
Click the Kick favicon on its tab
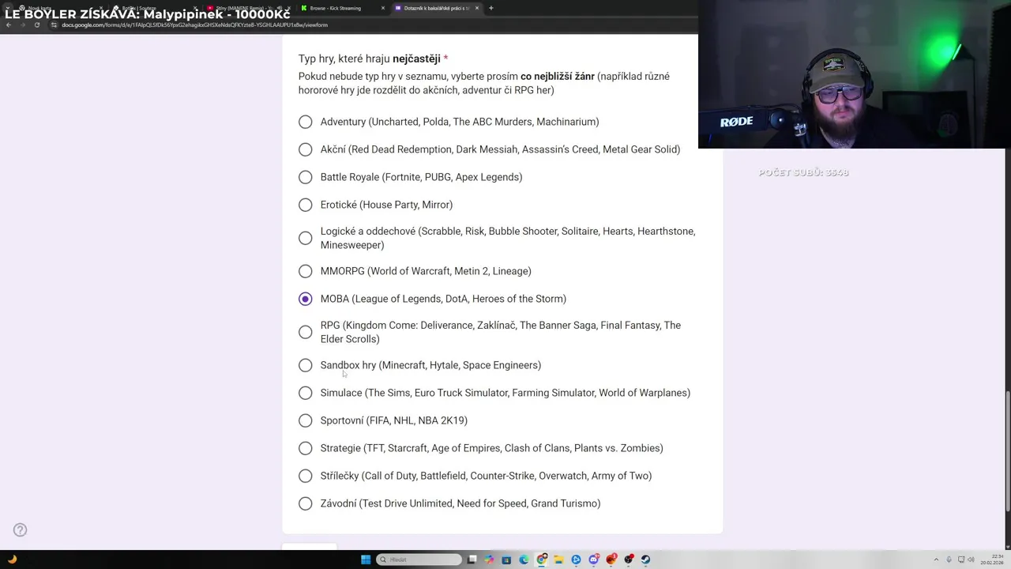[304, 8]
